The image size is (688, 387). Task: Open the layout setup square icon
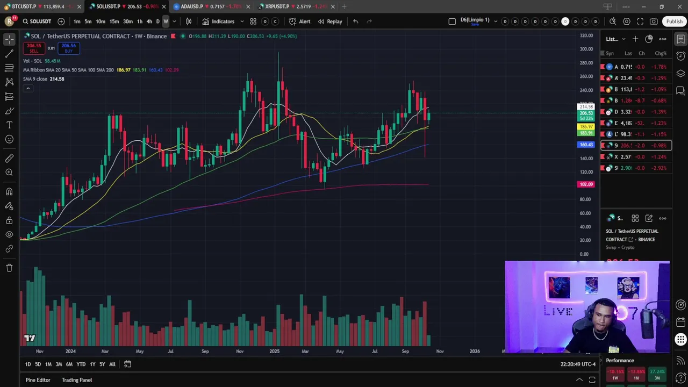pyautogui.click(x=452, y=21)
